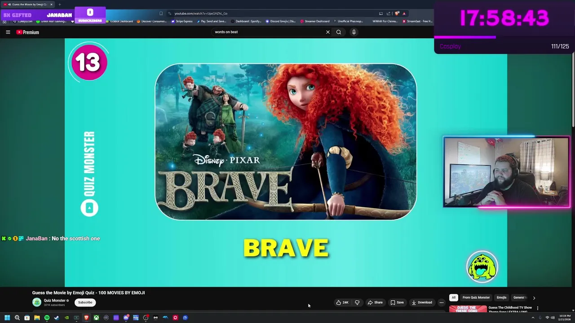
Task: Open the 'Discord Emojis' bookmark
Action: pos(281,21)
